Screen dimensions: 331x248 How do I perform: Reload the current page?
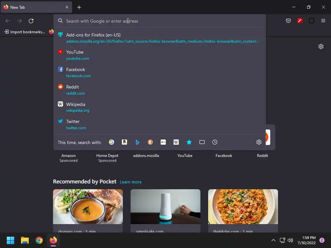[x=31, y=21]
